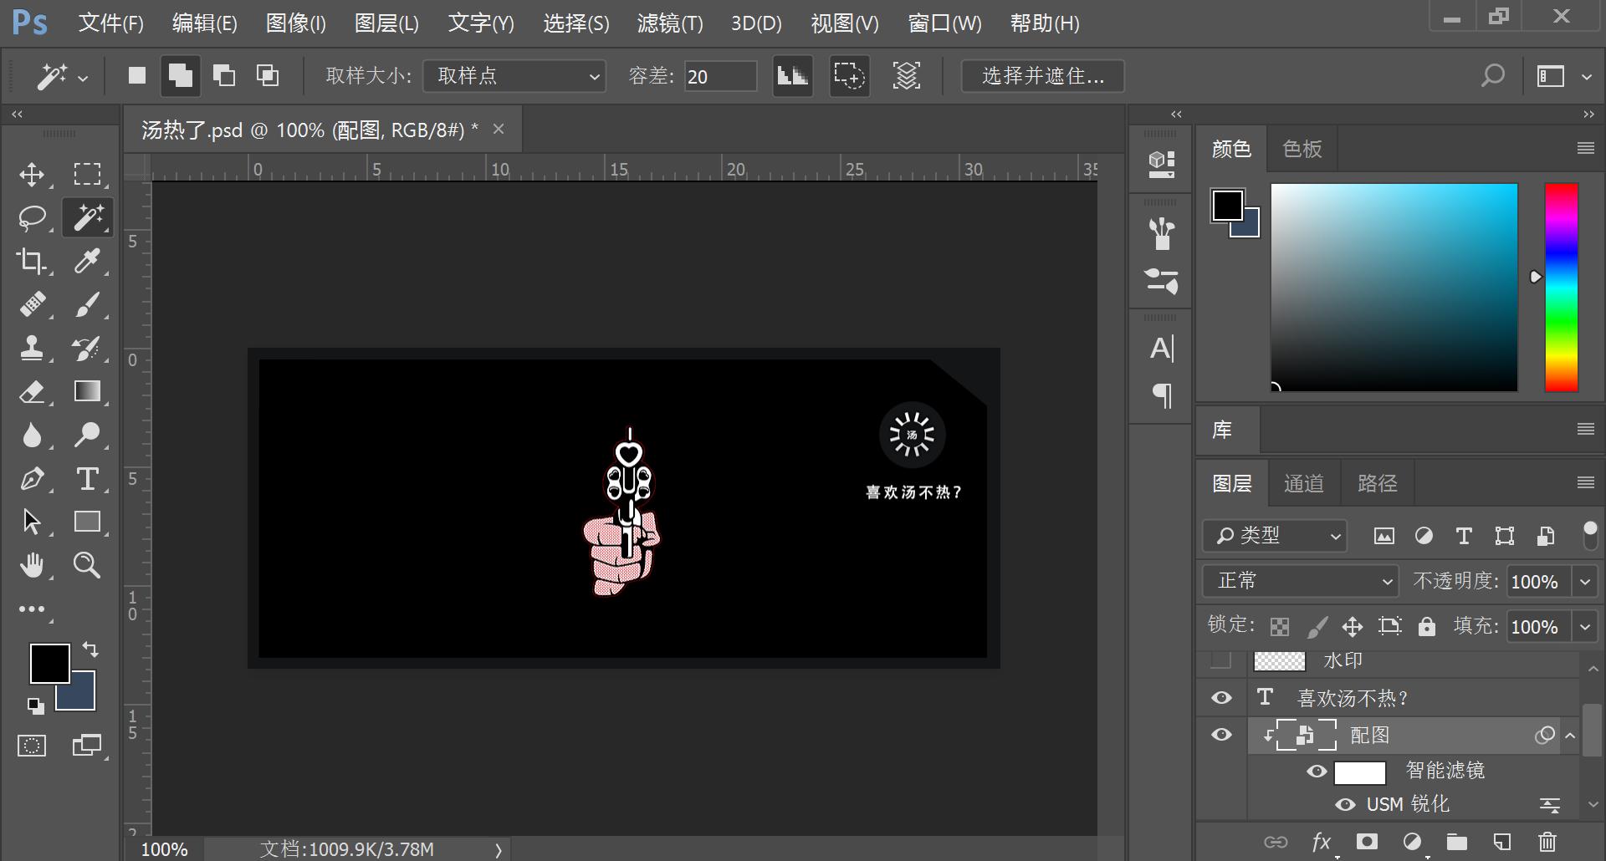This screenshot has width=1606, height=861.
Task: Select the Gradient tool
Action: click(87, 392)
